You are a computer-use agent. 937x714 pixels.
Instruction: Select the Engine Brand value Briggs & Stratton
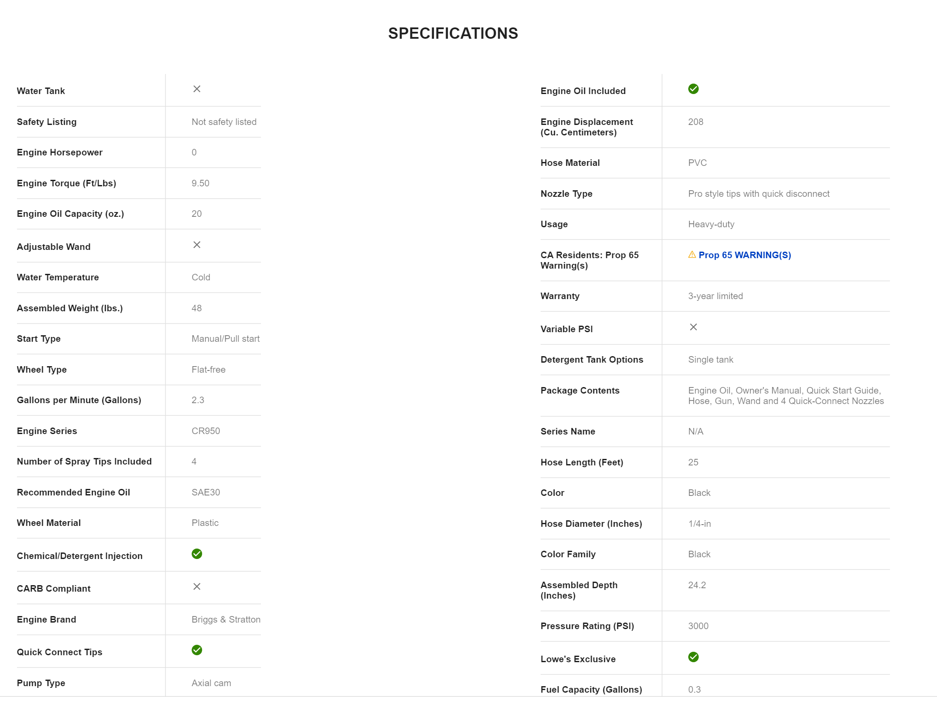[226, 620]
